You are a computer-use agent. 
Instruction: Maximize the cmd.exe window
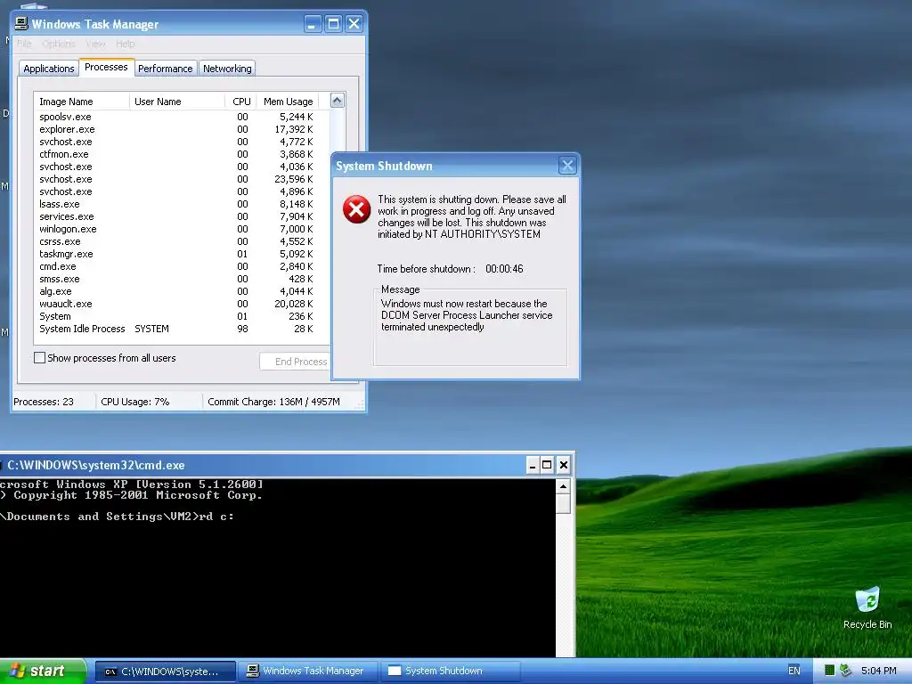[x=547, y=465]
